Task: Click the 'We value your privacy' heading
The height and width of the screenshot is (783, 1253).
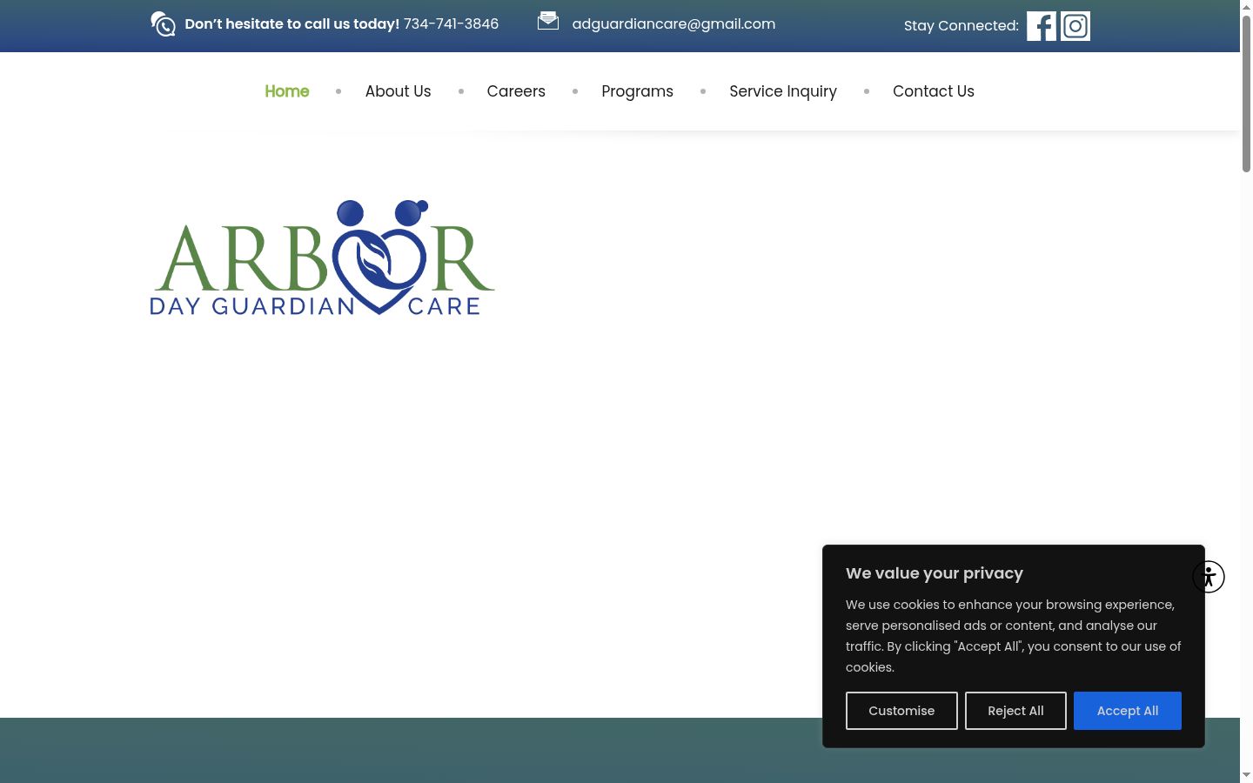Action: (935, 572)
